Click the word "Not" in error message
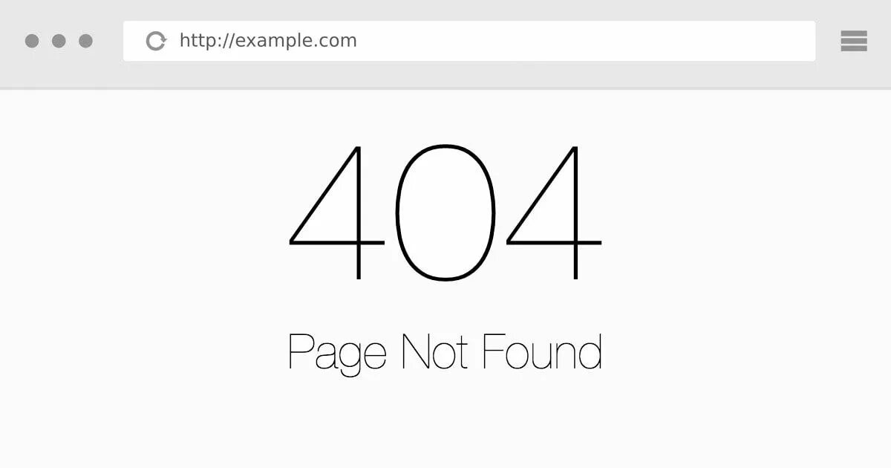Screen dimensions: 891x468 435,352
